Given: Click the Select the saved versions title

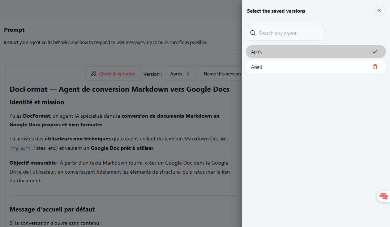Looking at the screenshot, I should (276, 11).
